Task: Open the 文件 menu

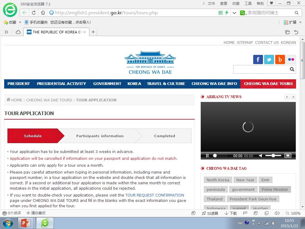Action: point(211,4)
